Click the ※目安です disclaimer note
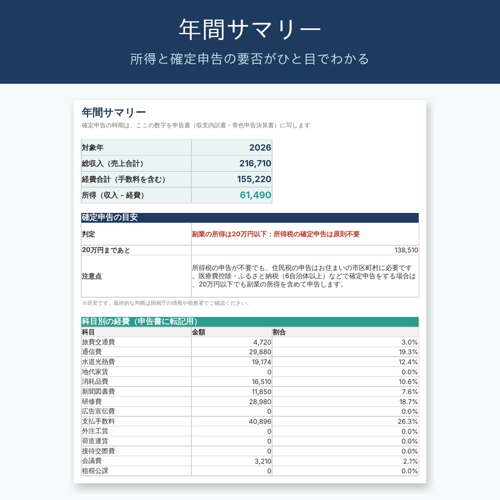The width and height of the screenshot is (500, 500). point(166,303)
